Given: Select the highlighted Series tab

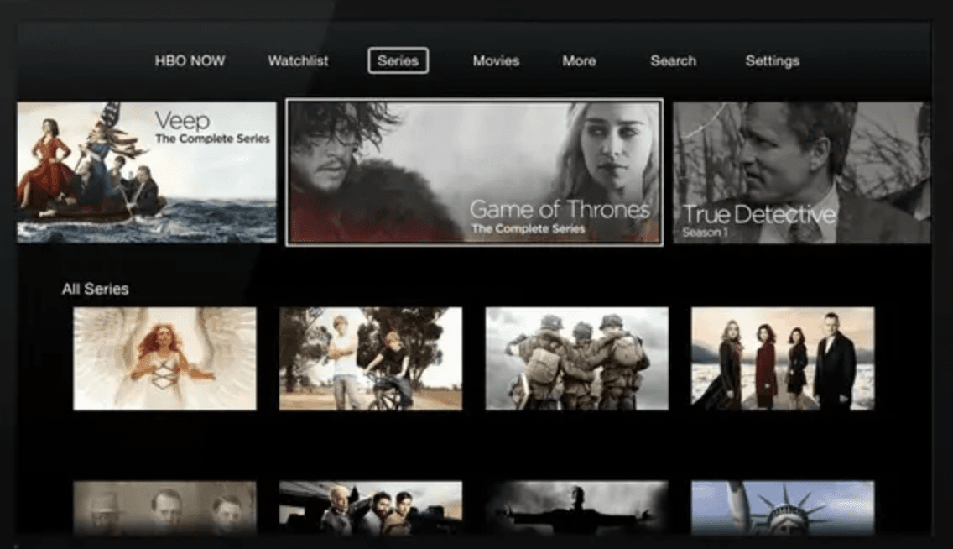Looking at the screenshot, I should point(398,60).
